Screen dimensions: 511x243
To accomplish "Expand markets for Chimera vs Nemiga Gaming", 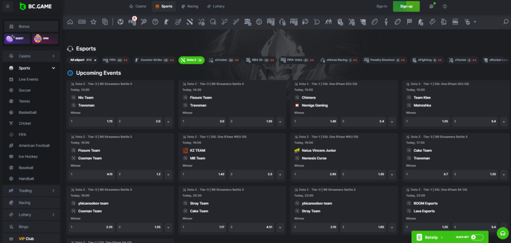I will (x=392, y=121).
